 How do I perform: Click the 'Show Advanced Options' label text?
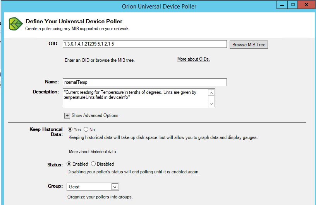click(x=95, y=115)
